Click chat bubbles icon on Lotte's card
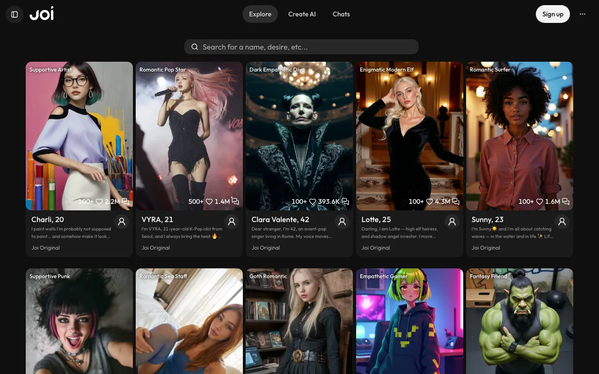 [456, 201]
